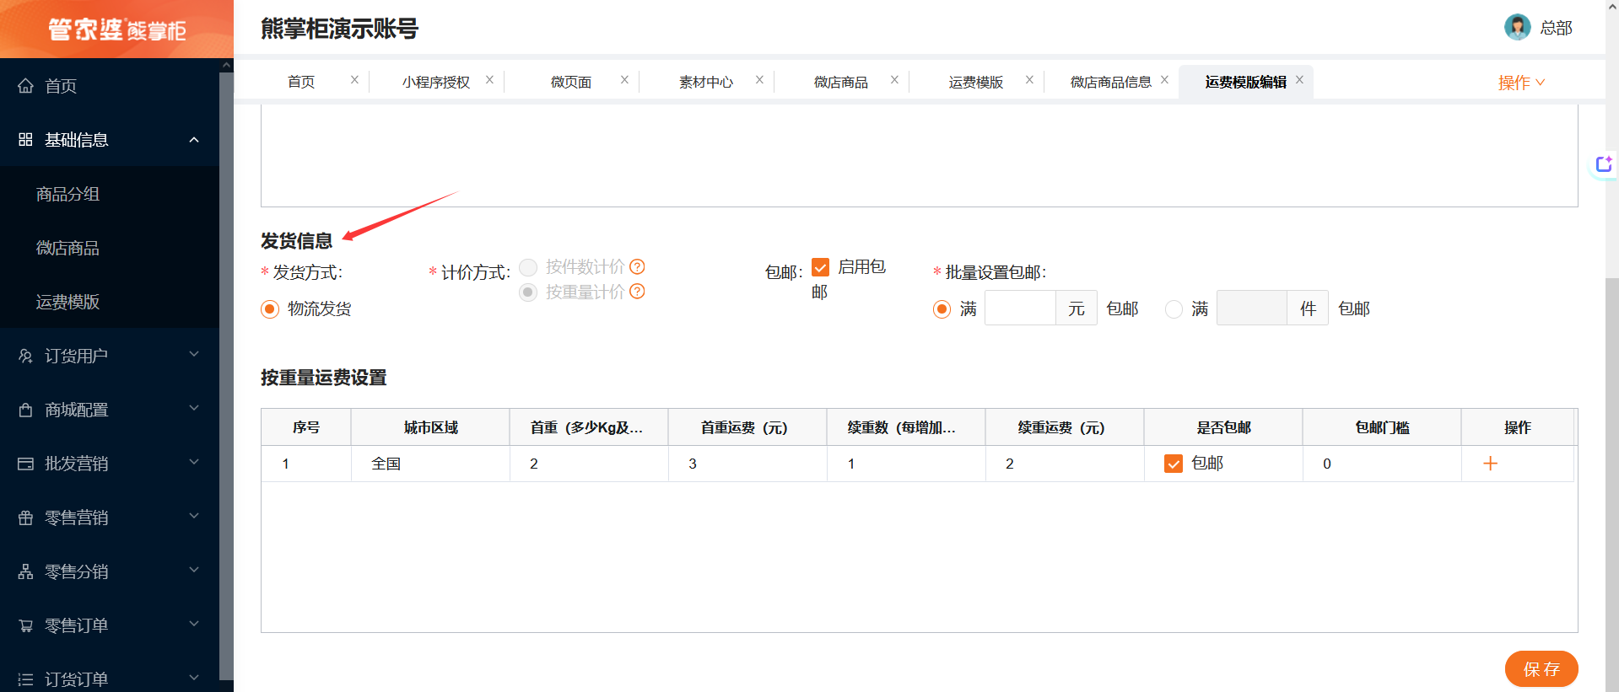1619x692 pixels.
Task: Click the 订货订单 list icon
Action: 26,679
